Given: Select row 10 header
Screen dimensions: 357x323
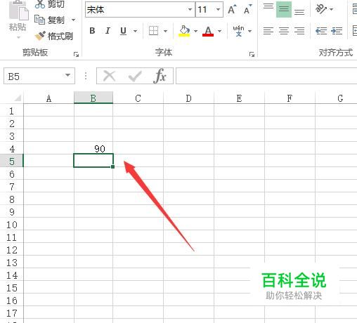Looking at the screenshot, I should coord(12,225).
